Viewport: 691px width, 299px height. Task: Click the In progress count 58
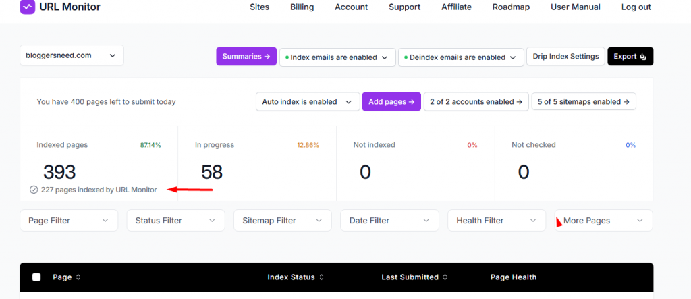pos(212,172)
